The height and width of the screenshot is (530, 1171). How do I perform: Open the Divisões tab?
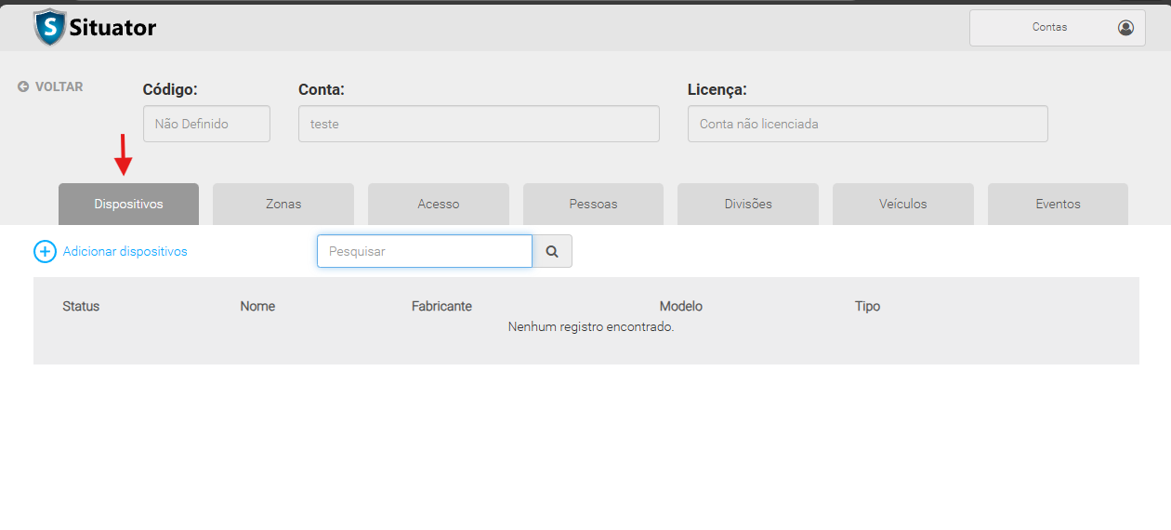click(x=748, y=204)
